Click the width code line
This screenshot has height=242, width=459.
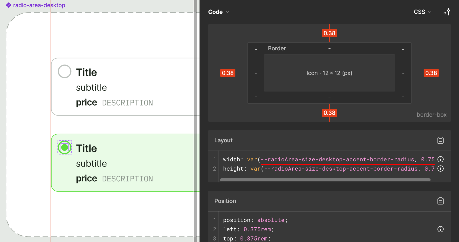329,159
